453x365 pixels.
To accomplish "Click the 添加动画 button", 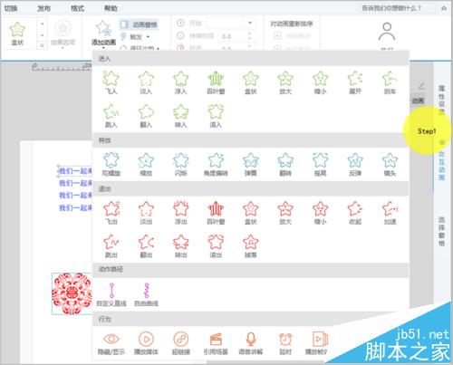I will pos(103,34).
